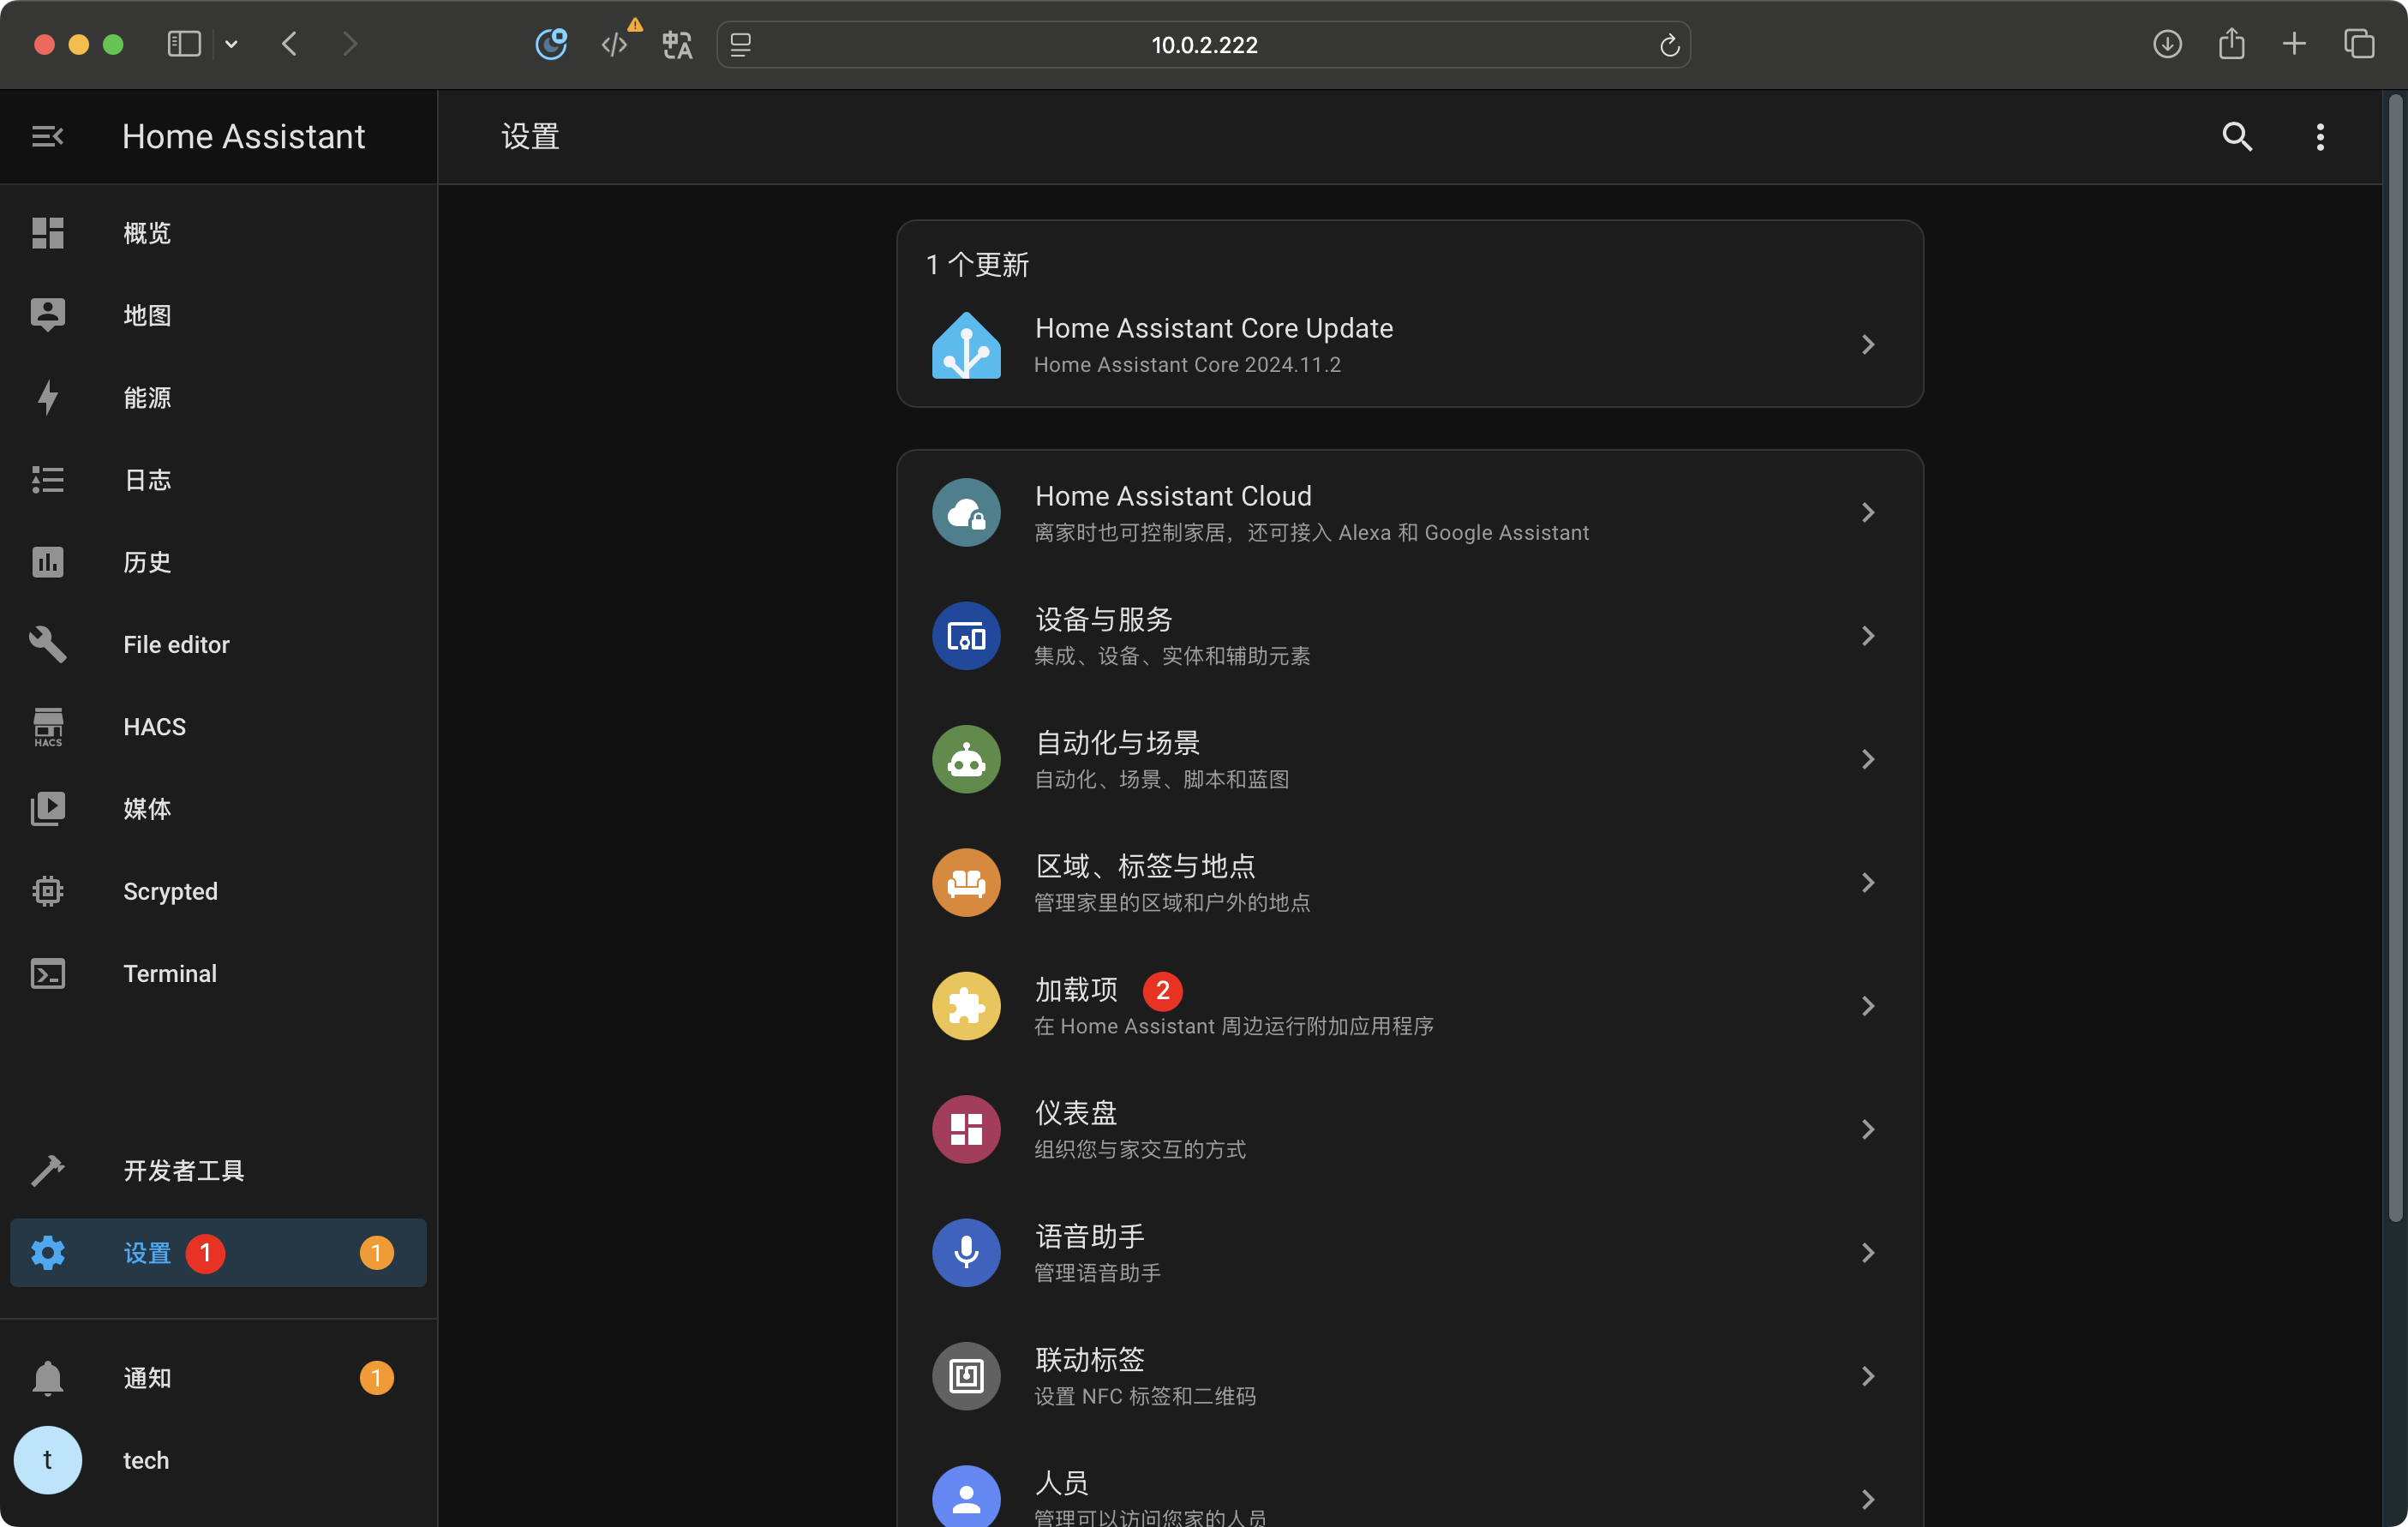This screenshot has width=2408, height=1527.
Task: Click the 仪表盘 dashboard icon
Action: pos(966,1129)
